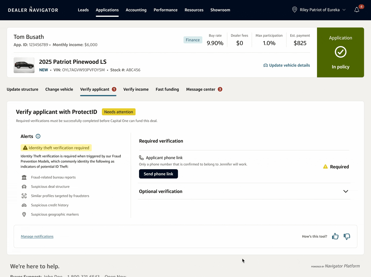
Task: Click the Monthly income $6,000 text
Action: tap(75, 45)
